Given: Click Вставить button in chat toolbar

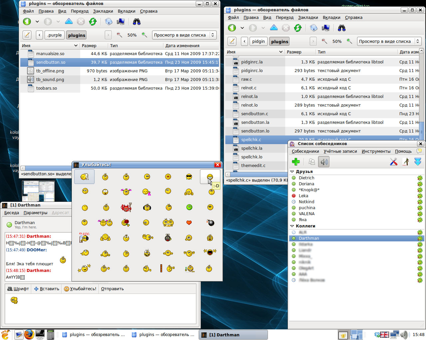Looking at the screenshot, I should (x=47, y=289).
